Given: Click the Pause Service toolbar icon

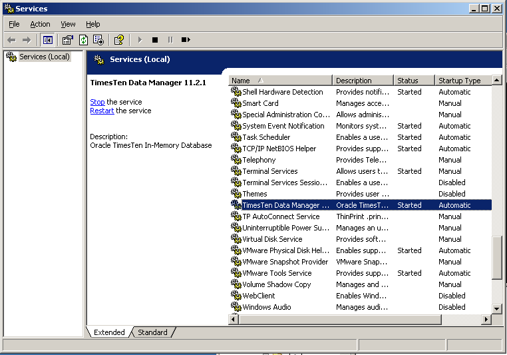Looking at the screenshot, I should 170,40.
